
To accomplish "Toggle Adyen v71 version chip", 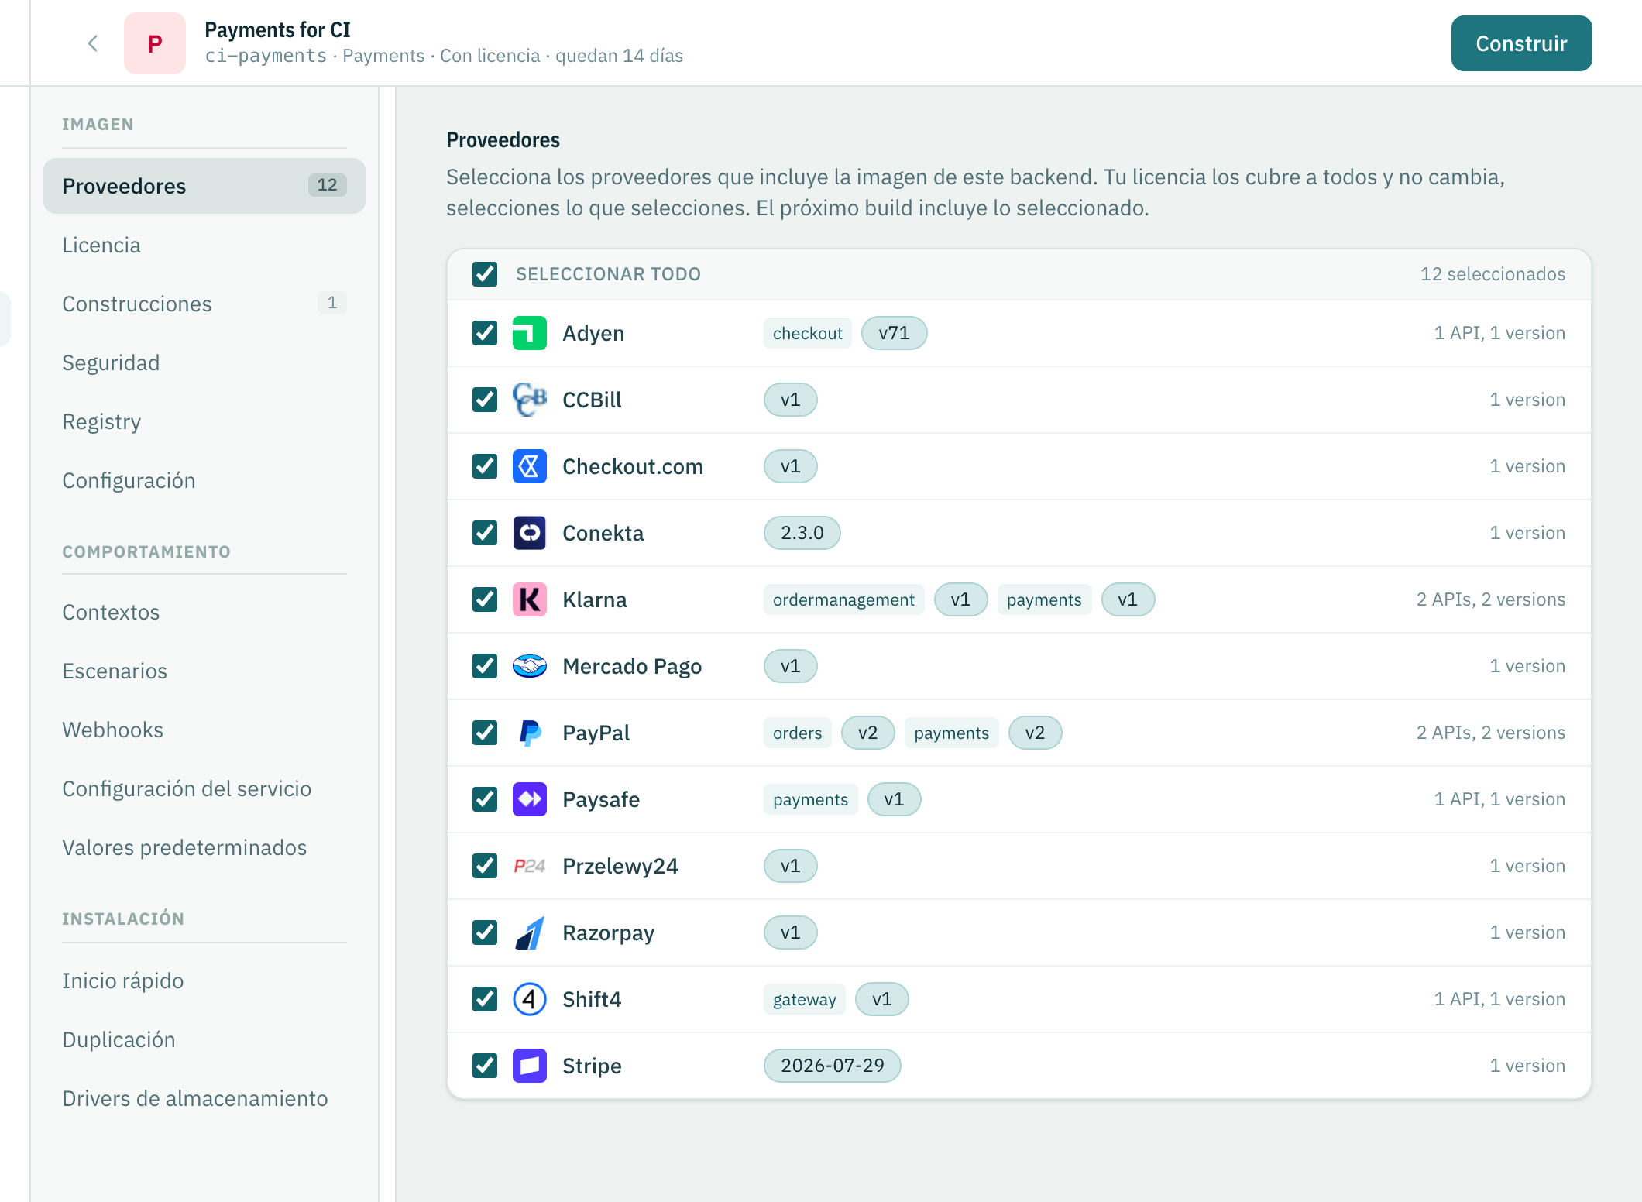I will tap(894, 333).
